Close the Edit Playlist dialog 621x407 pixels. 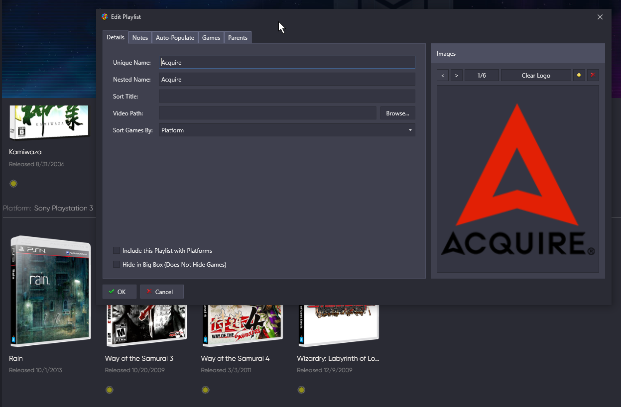[x=600, y=17]
